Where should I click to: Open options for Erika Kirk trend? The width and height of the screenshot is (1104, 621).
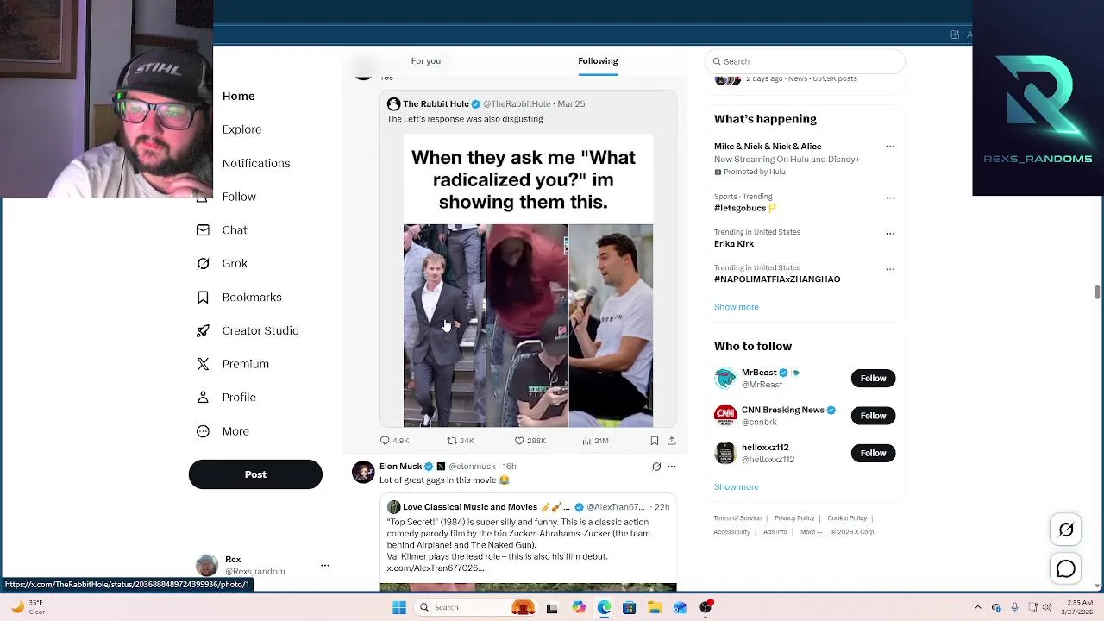tap(890, 233)
